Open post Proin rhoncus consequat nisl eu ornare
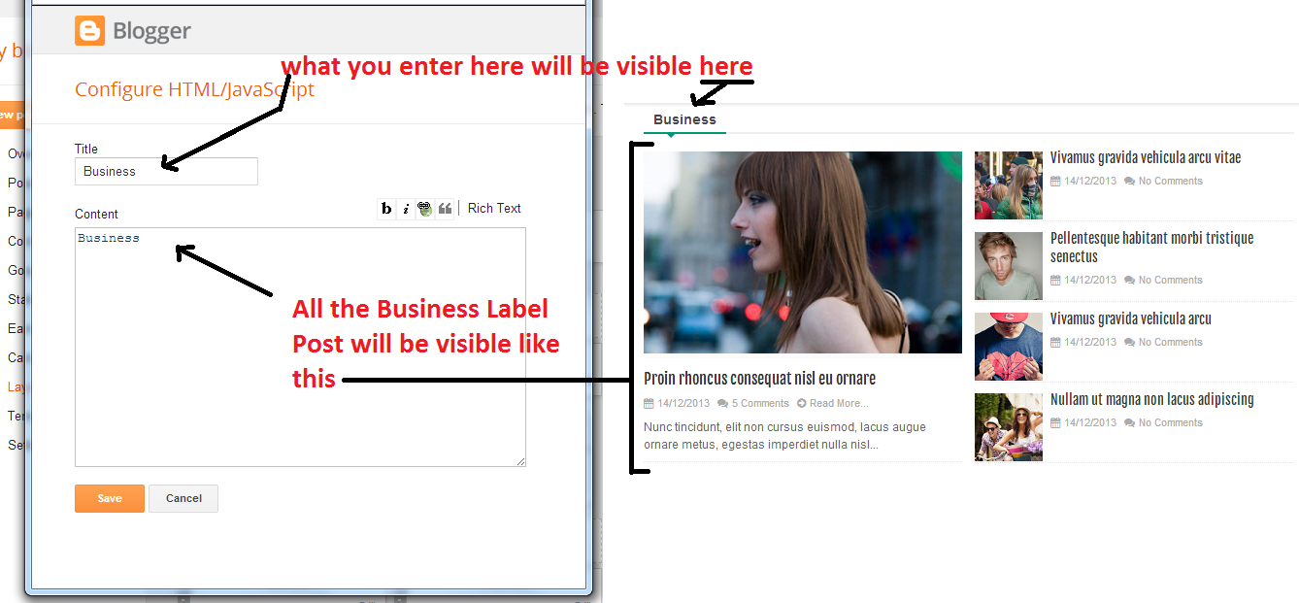Image resolution: width=1299 pixels, height=603 pixels. 759,379
